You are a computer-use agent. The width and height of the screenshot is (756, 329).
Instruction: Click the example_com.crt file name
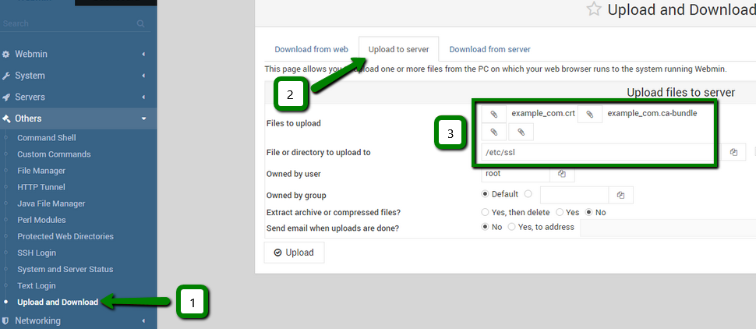tap(543, 114)
